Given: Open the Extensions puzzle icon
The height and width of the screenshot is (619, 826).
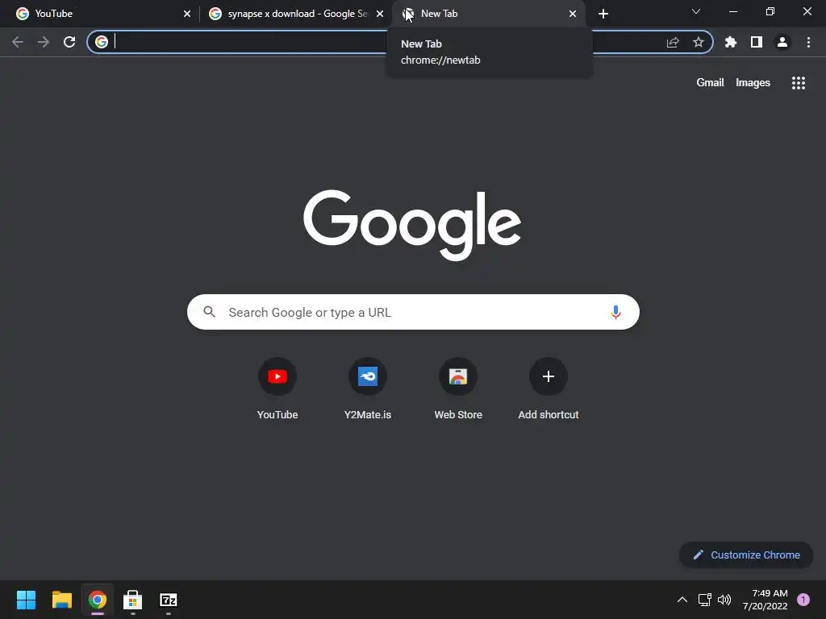Looking at the screenshot, I should pyautogui.click(x=731, y=42).
